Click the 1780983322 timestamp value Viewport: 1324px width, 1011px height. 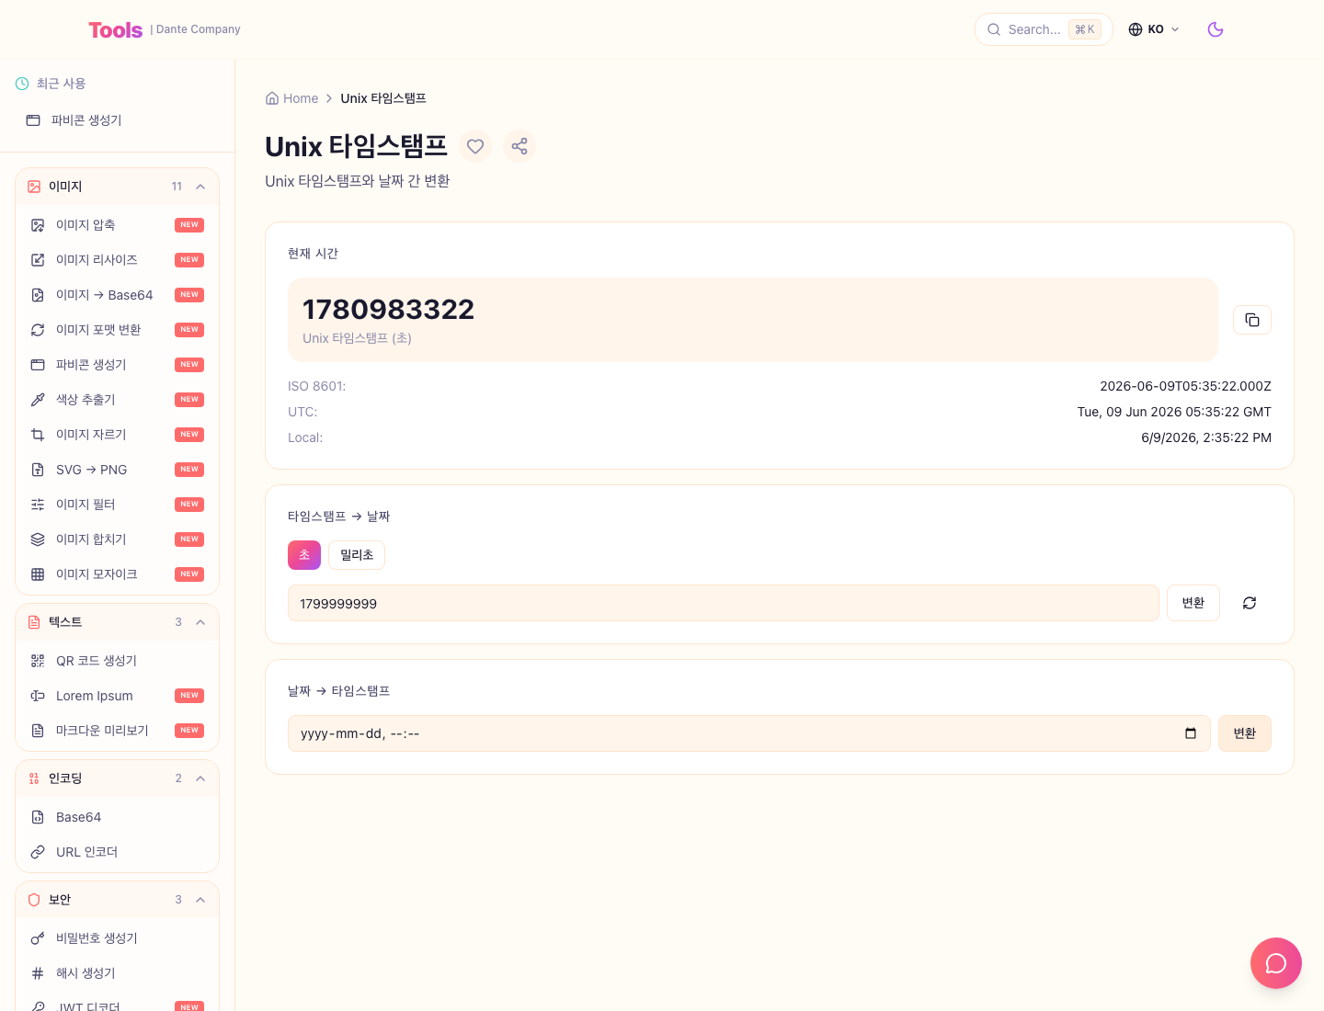[x=388, y=310]
